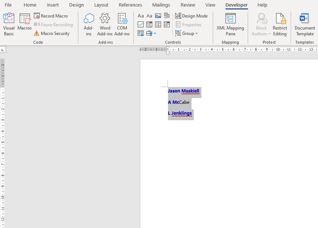Switch to the Design tab
Viewport: 318px width, 228px height.
[x=76, y=5]
